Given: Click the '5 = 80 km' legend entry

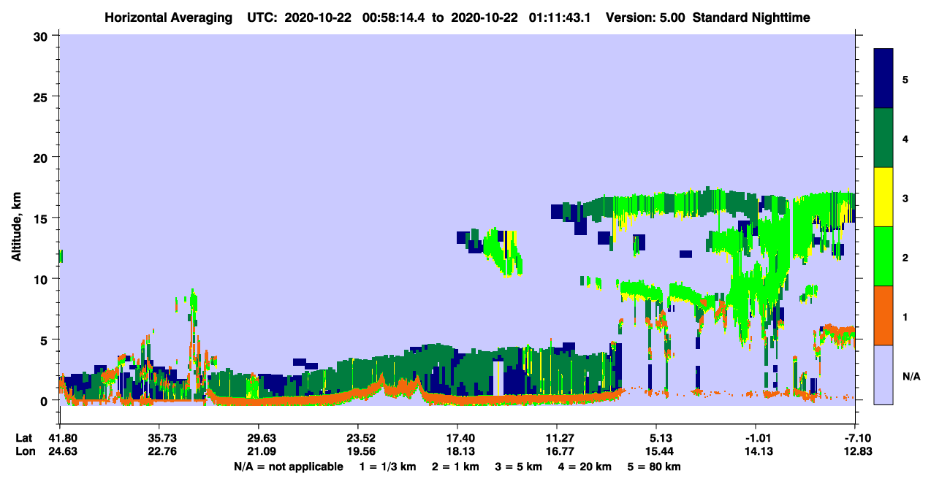Looking at the screenshot, I should point(653,467).
